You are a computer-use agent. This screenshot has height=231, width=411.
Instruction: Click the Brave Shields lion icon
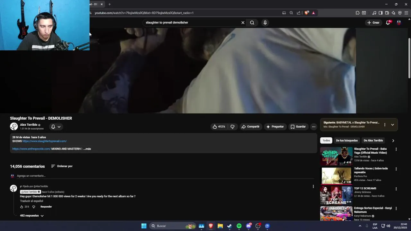pyautogui.click(x=307, y=13)
